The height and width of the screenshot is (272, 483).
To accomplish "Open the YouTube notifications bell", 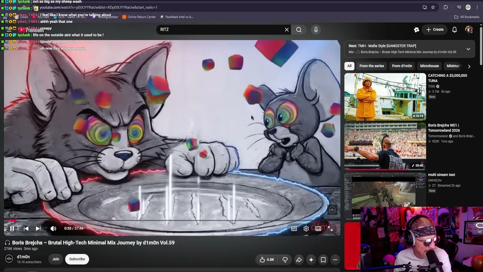I will (x=455, y=29).
